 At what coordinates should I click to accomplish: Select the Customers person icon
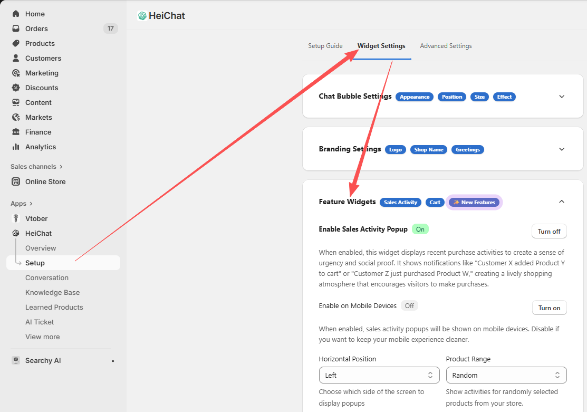coord(16,58)
